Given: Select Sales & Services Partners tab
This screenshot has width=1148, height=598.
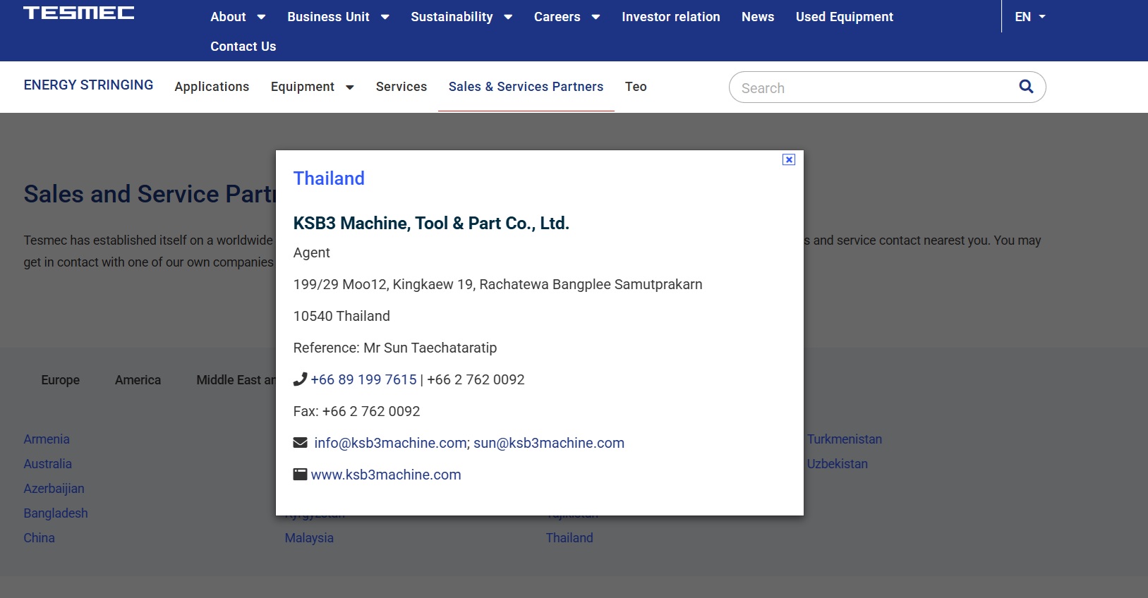Looking at the screenshot, I should coord(526,87).
